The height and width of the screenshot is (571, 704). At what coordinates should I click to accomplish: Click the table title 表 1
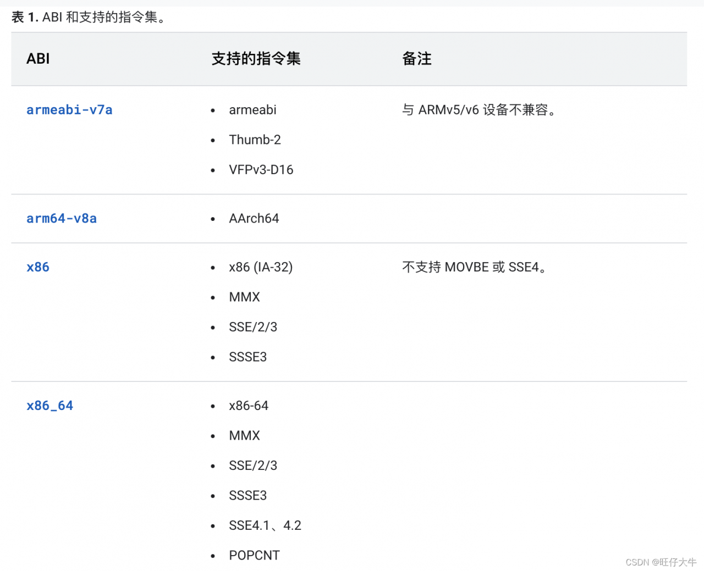[25, 18]
